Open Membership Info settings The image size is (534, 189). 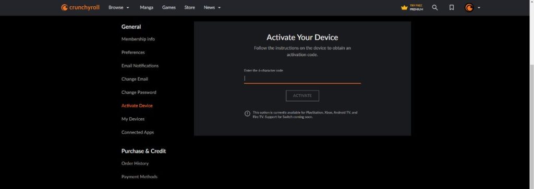138,39
